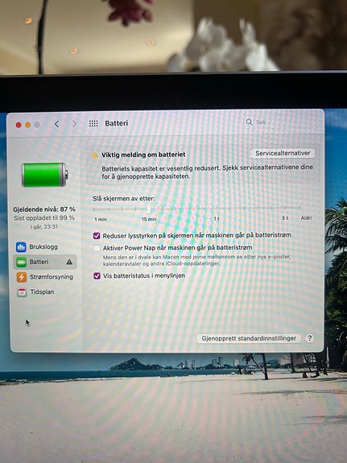The width and height of the screenshot is (347, 463).
Task: Click the battery warning triangle in sidebar
Action: click(69, 262)
